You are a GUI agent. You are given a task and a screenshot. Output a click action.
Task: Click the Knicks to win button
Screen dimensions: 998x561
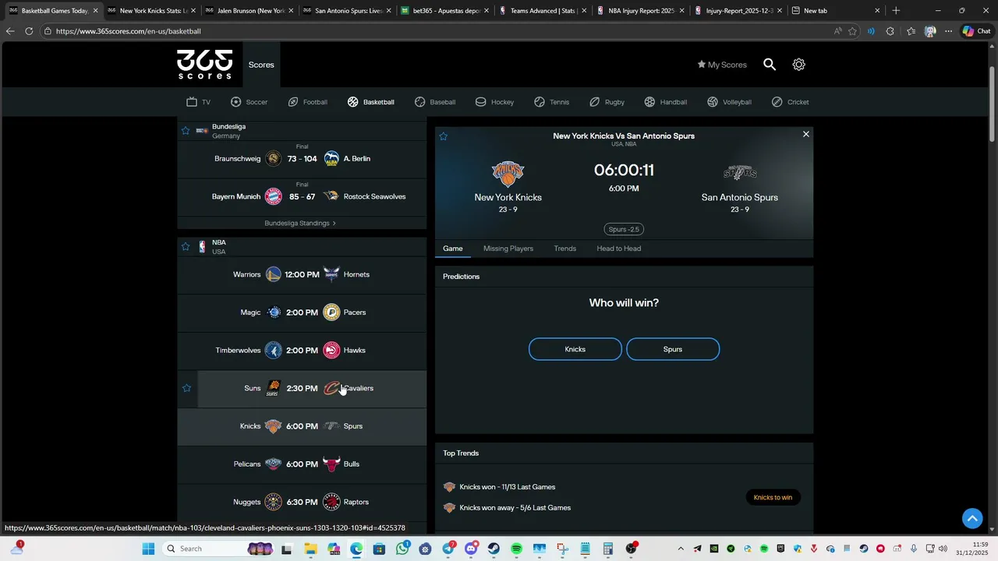tap(773, 497)
